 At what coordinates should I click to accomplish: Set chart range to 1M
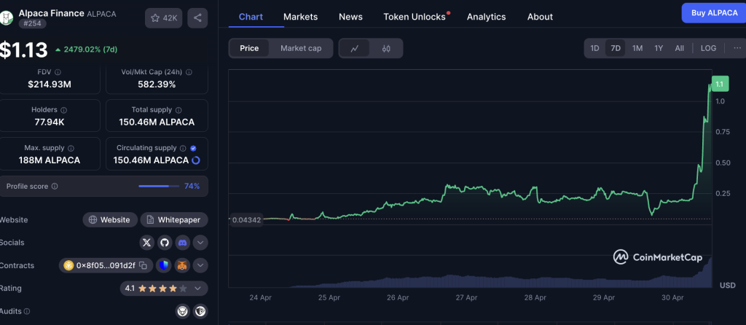(637, 48)
